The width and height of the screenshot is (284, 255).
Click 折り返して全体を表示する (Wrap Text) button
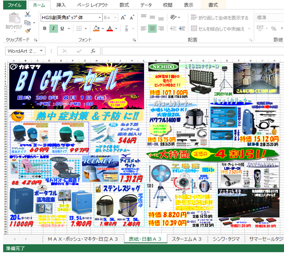pos(220,17)
